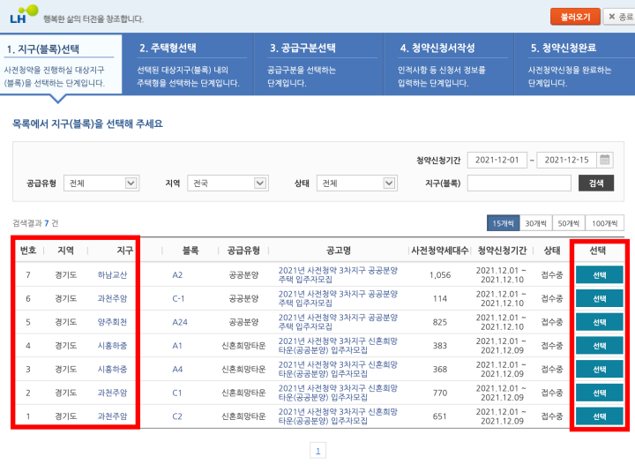Go to step 1 지구(블록)선택 tab
The image size is (635, 472).
coord(61,64)
